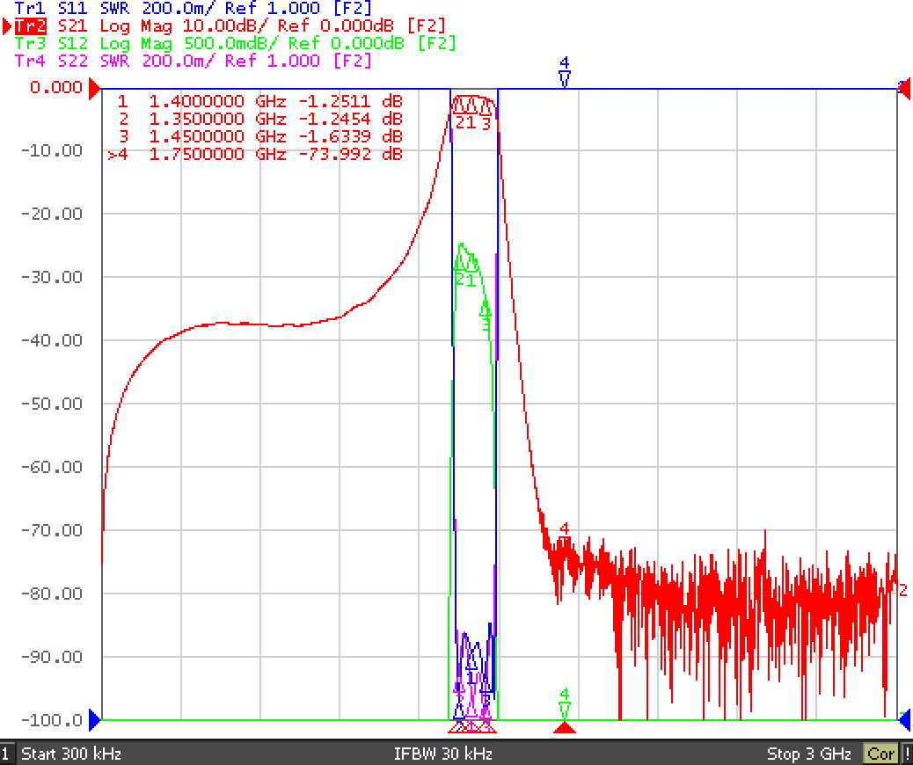Select the Tr3 S12 Log Mag trace label
Viewport: 913px width, 765px height.
point(235,44)
